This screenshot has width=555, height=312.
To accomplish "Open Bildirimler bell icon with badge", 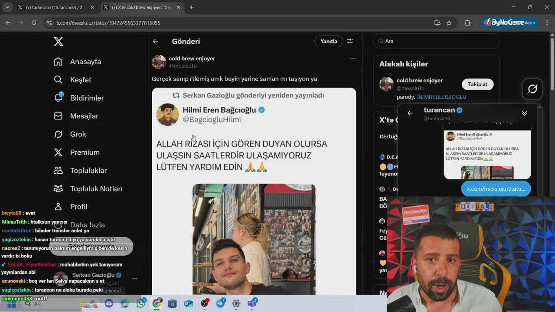I will (x=58, y=97).
